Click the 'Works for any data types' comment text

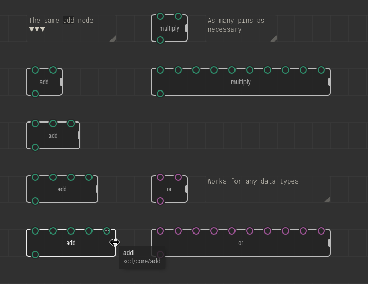pos(253,181)
